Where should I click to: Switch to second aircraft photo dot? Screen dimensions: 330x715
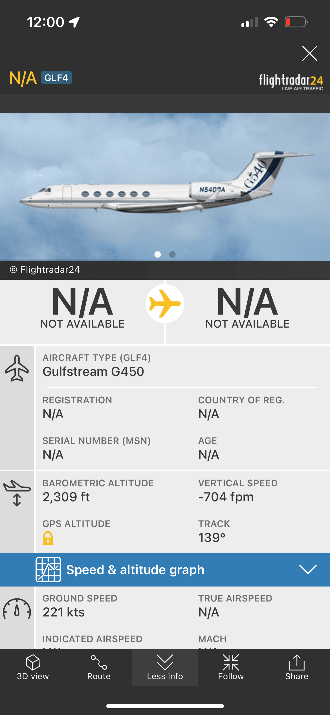172,254
